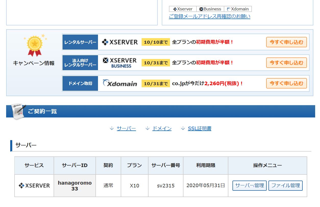Jump to the サーバー section link
320x207 pixels.
coord(126,128)
